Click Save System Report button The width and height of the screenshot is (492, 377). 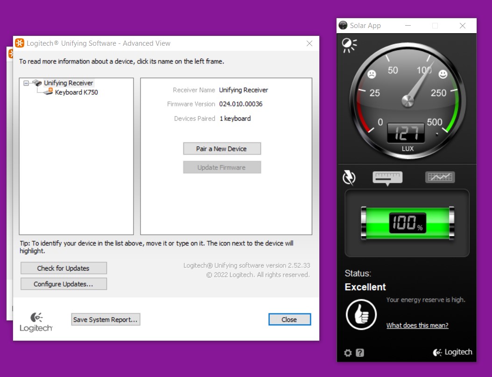tap(105, 320)
